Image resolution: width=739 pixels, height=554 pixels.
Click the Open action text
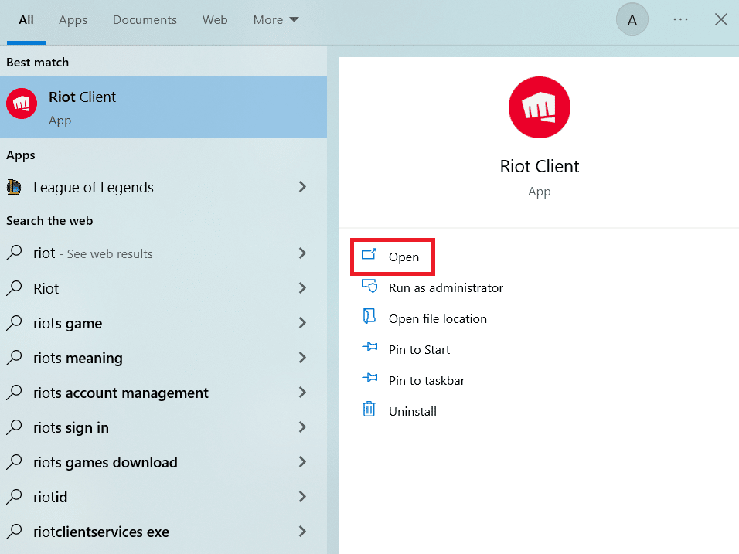pyautogui.click(x=404, y=257)
